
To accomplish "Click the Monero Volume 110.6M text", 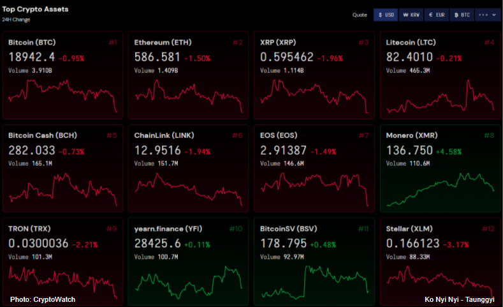I will (x=408, y=164).
